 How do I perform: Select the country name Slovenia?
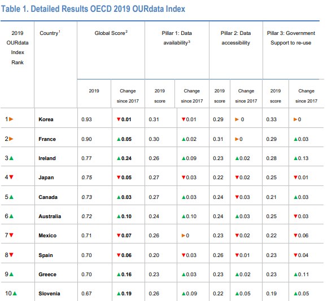pyautogui.click(x=49, y=293)
